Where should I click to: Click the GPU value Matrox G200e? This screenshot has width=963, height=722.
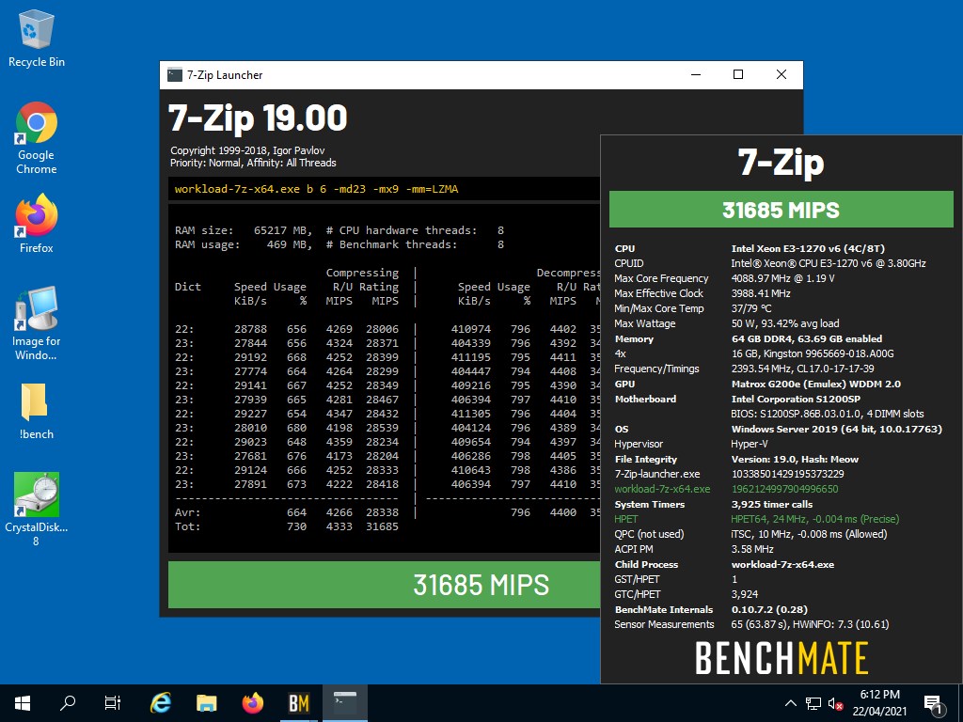[815, 384]
